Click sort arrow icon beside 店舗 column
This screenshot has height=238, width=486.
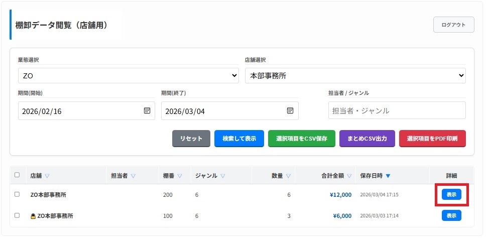tap(47, 176)
